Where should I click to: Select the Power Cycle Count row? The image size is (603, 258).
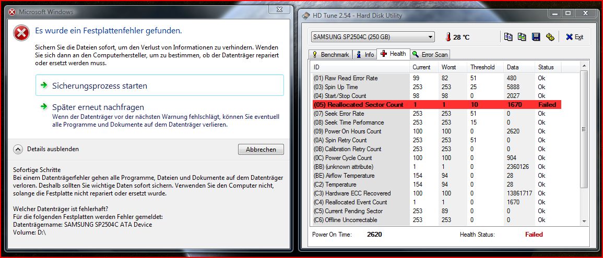pos(436,158)
